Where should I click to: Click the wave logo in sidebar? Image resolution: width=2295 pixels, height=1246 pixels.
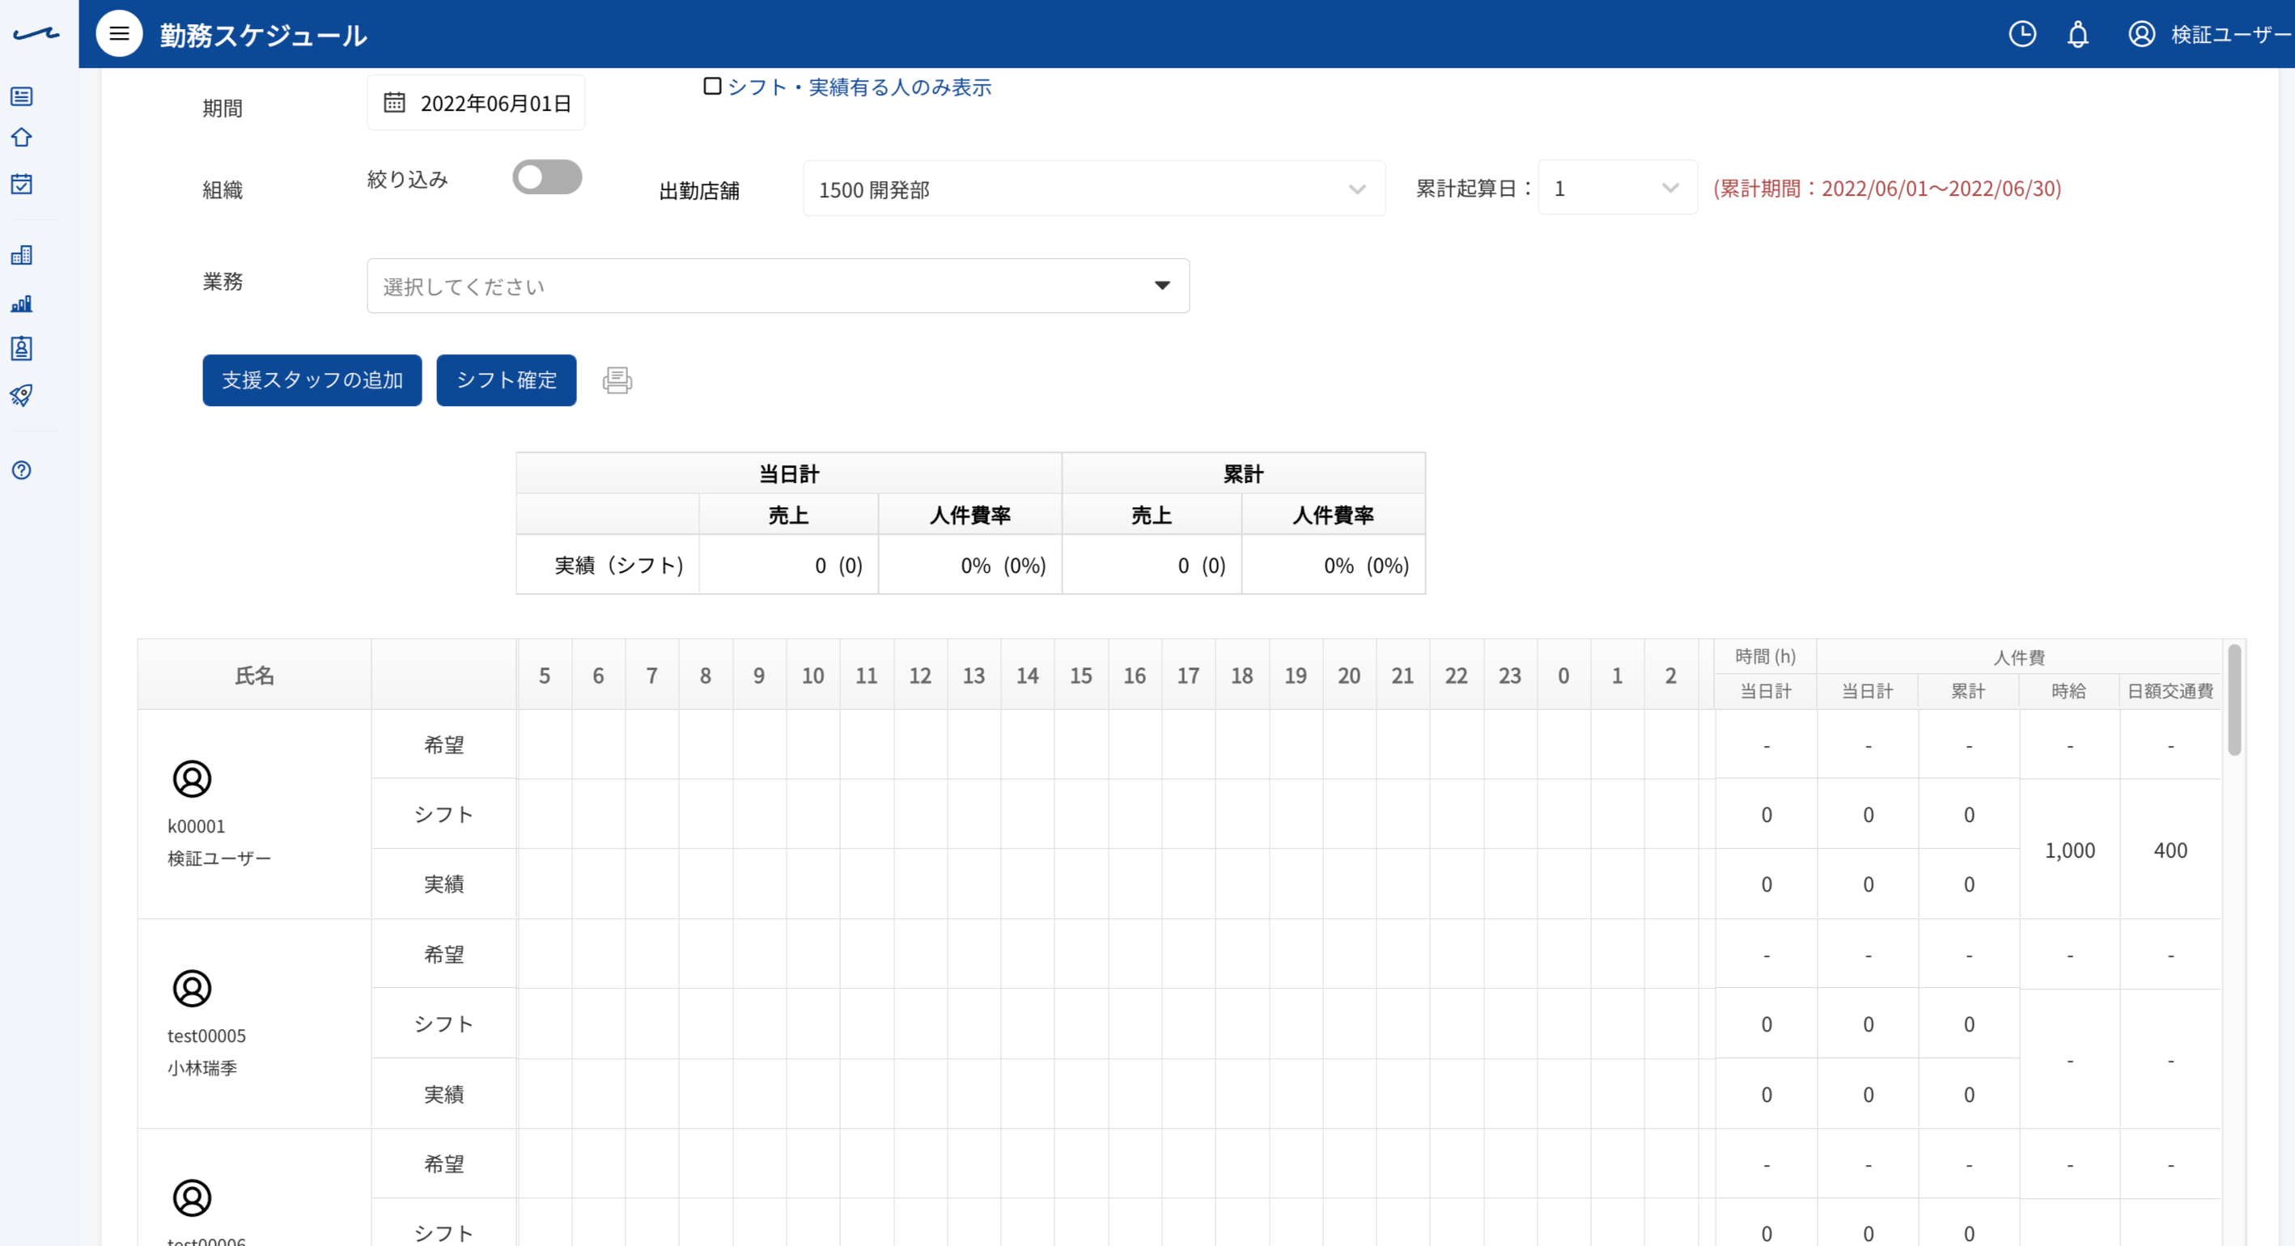[x=36, y=34]
